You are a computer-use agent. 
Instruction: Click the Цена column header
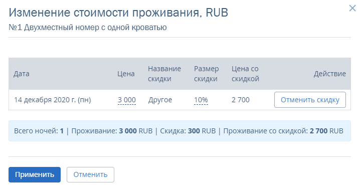point(126,74)
